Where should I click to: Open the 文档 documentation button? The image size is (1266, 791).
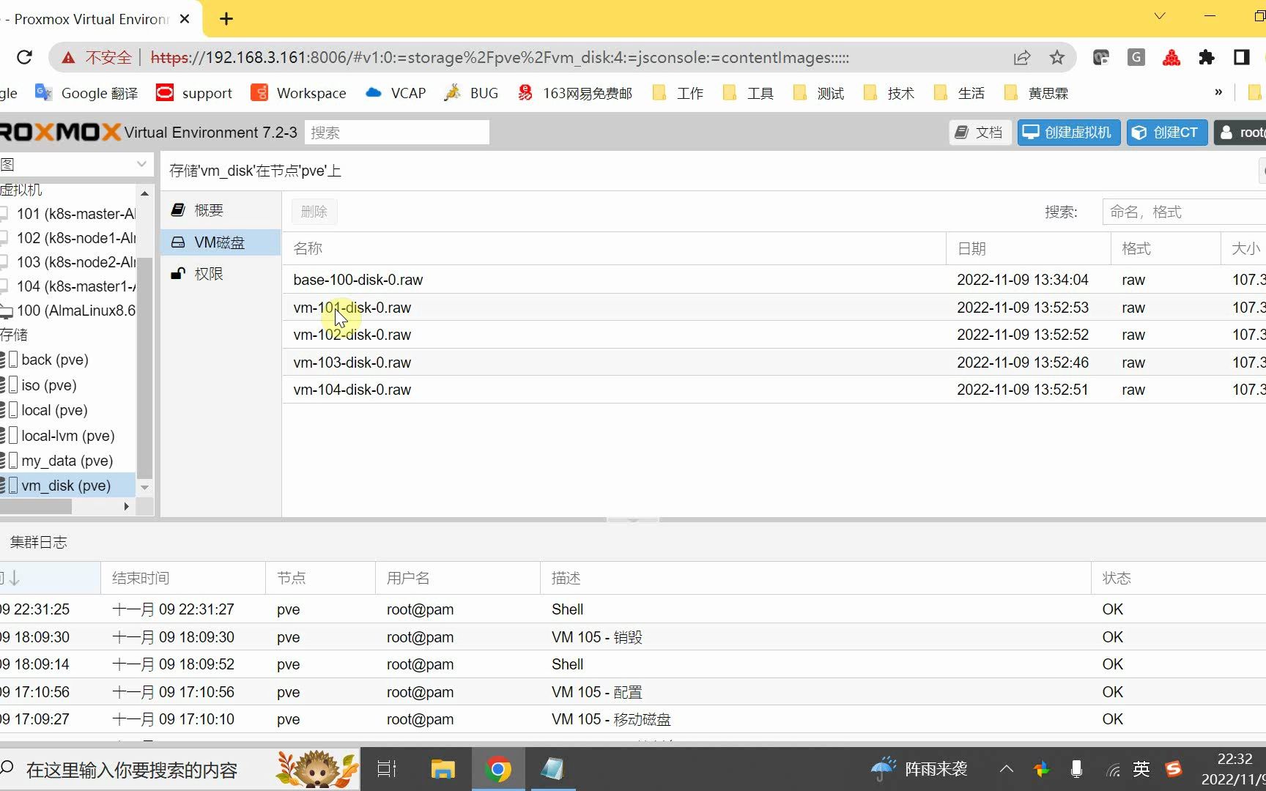point(980,133)
